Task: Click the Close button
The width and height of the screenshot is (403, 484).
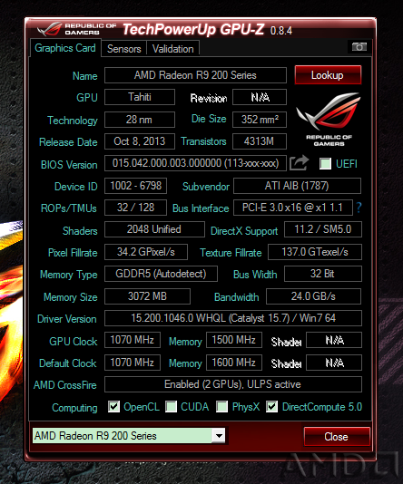Action: click(337, 437)
